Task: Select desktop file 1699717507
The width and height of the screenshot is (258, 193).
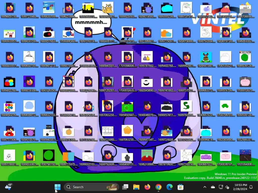Action: point(186,84)
